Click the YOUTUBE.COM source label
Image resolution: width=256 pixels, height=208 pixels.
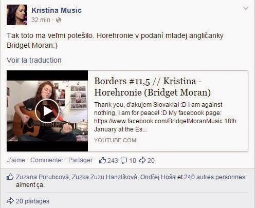[x=115, y=140]
